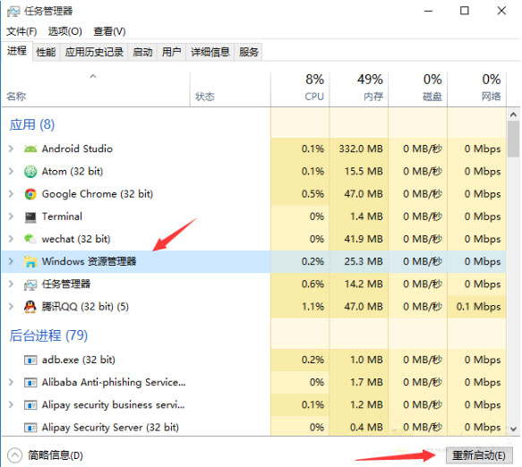Click the 腾讯QQ penguin icon

pos(30,307)
